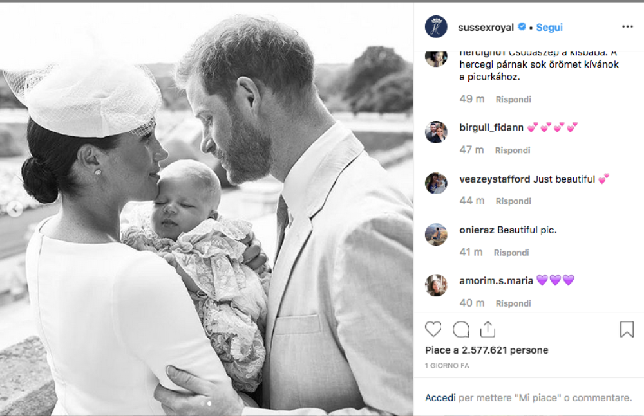
Task: Click Rispondi under onieraz's comment
Action: [x=511, y=253]
